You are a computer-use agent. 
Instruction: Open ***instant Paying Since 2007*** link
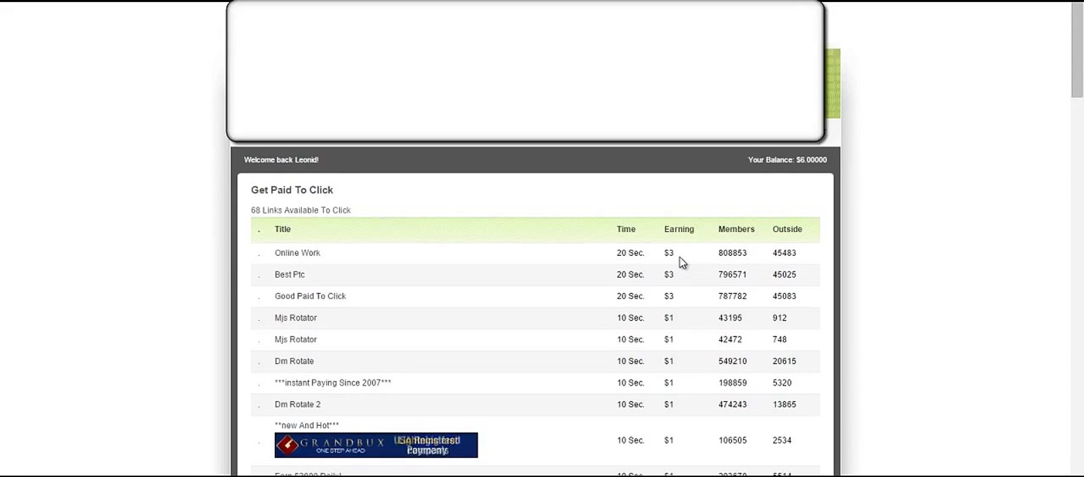pos(333,383)
